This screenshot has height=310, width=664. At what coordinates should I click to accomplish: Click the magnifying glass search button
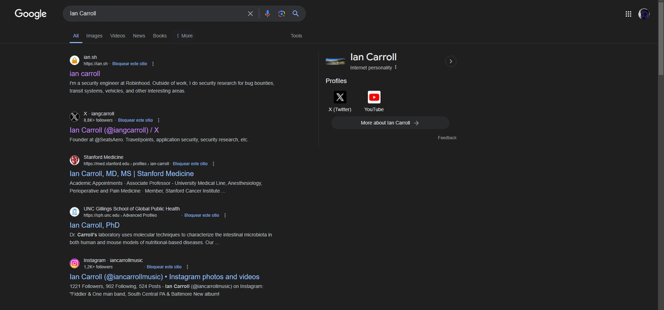(x=296, y=13)
